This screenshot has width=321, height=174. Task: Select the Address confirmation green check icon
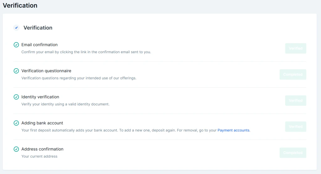tap(16, 149)
